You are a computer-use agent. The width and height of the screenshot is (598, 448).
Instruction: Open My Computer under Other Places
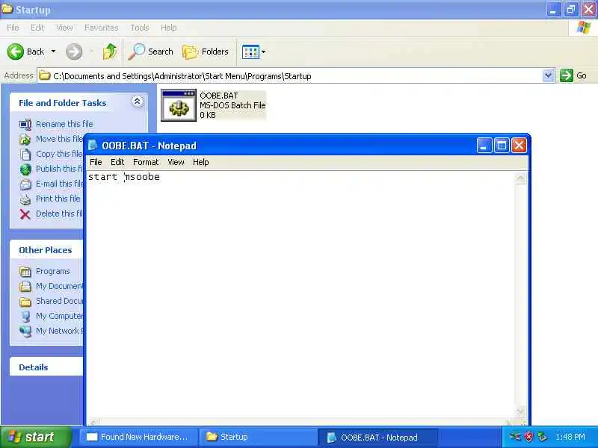[x=59, y=316]
